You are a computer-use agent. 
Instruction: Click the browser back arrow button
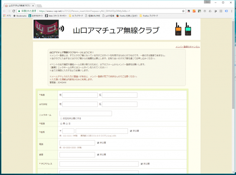click(3, 11)
